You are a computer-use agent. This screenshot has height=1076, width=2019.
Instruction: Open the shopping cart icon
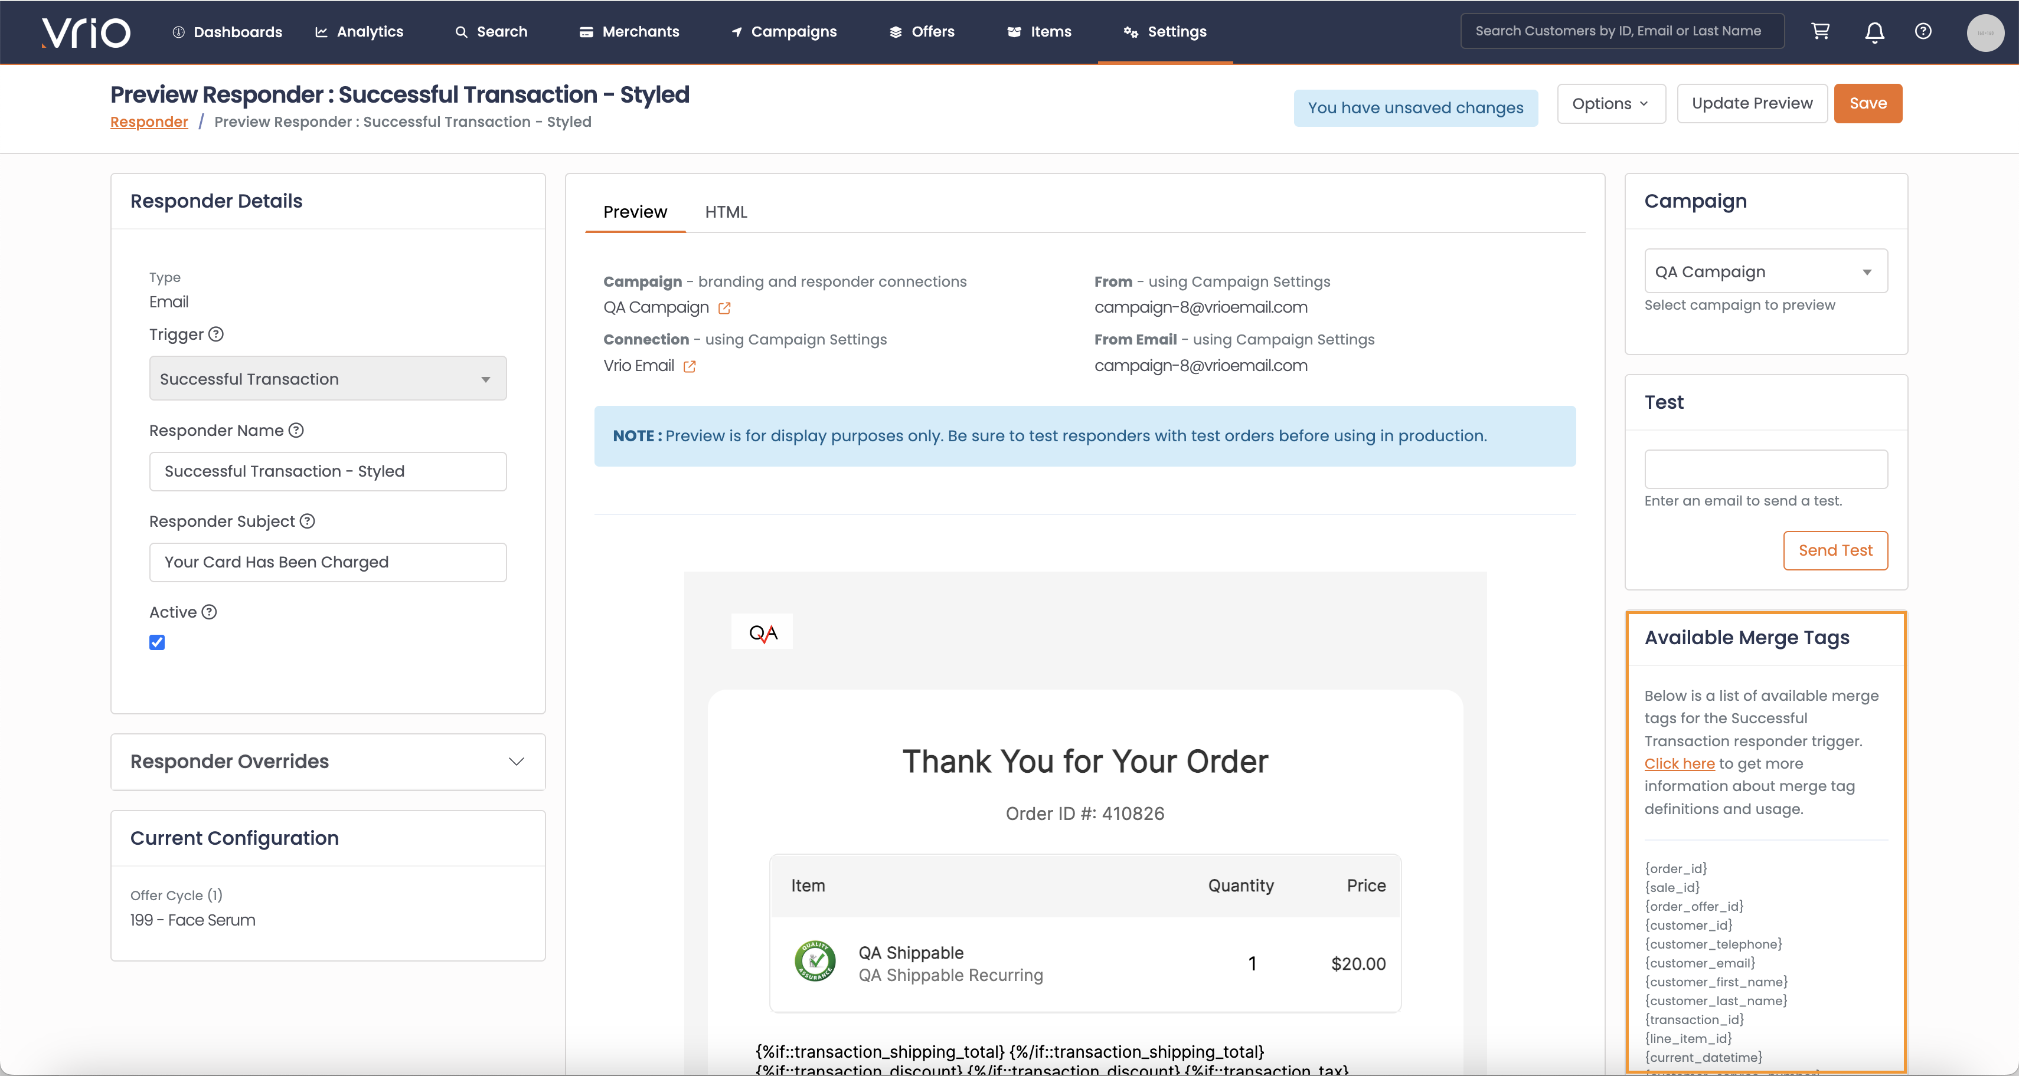(1820, 31)
